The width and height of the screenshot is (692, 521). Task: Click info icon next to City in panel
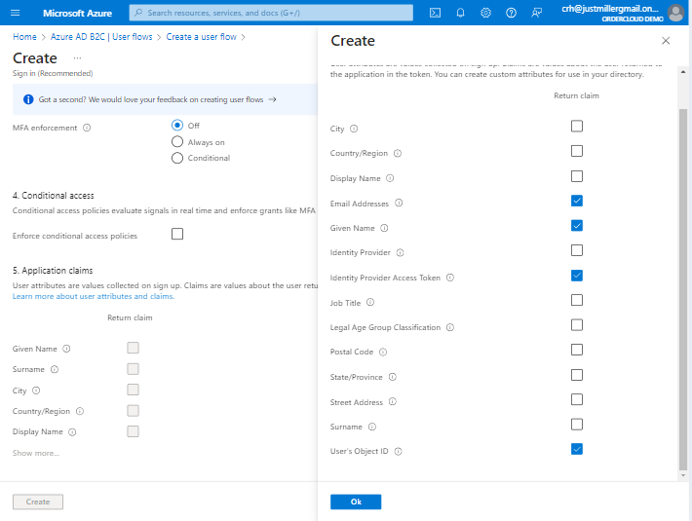click(x=354, y=129)
